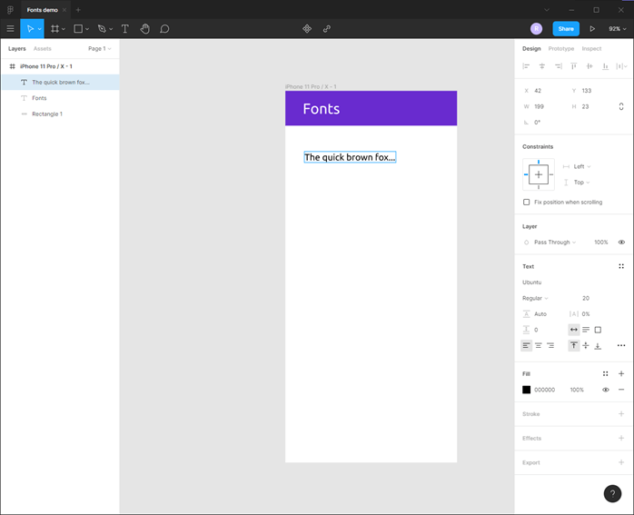Expand the 92% zoom dropdown
This screenshot has width=634, height=515.
click(617, 29)
